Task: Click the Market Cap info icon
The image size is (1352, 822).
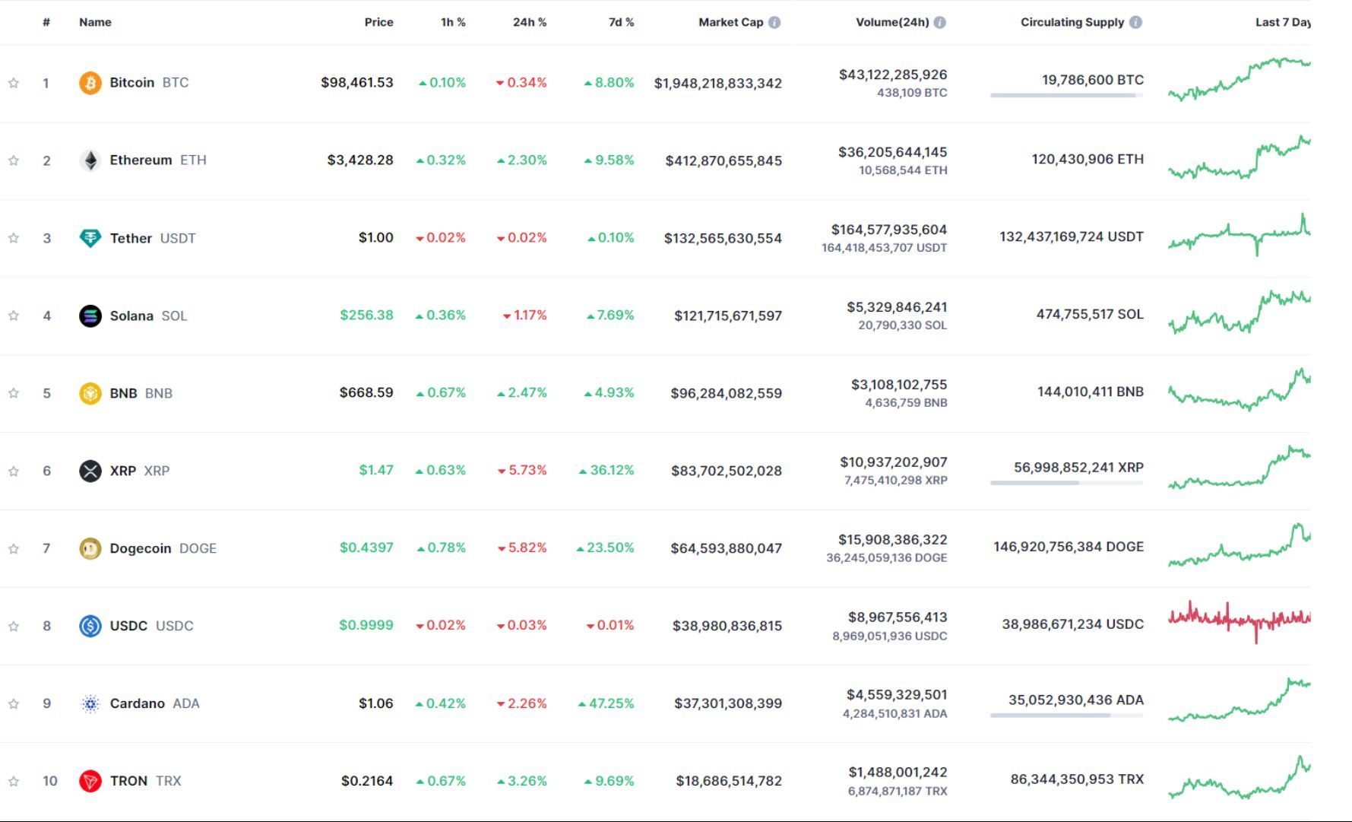Action: 774,22
